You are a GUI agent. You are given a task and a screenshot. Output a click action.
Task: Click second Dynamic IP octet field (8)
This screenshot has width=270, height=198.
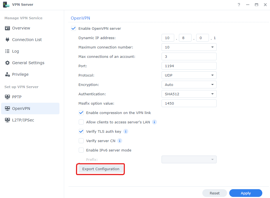click(x=185, y=38)
